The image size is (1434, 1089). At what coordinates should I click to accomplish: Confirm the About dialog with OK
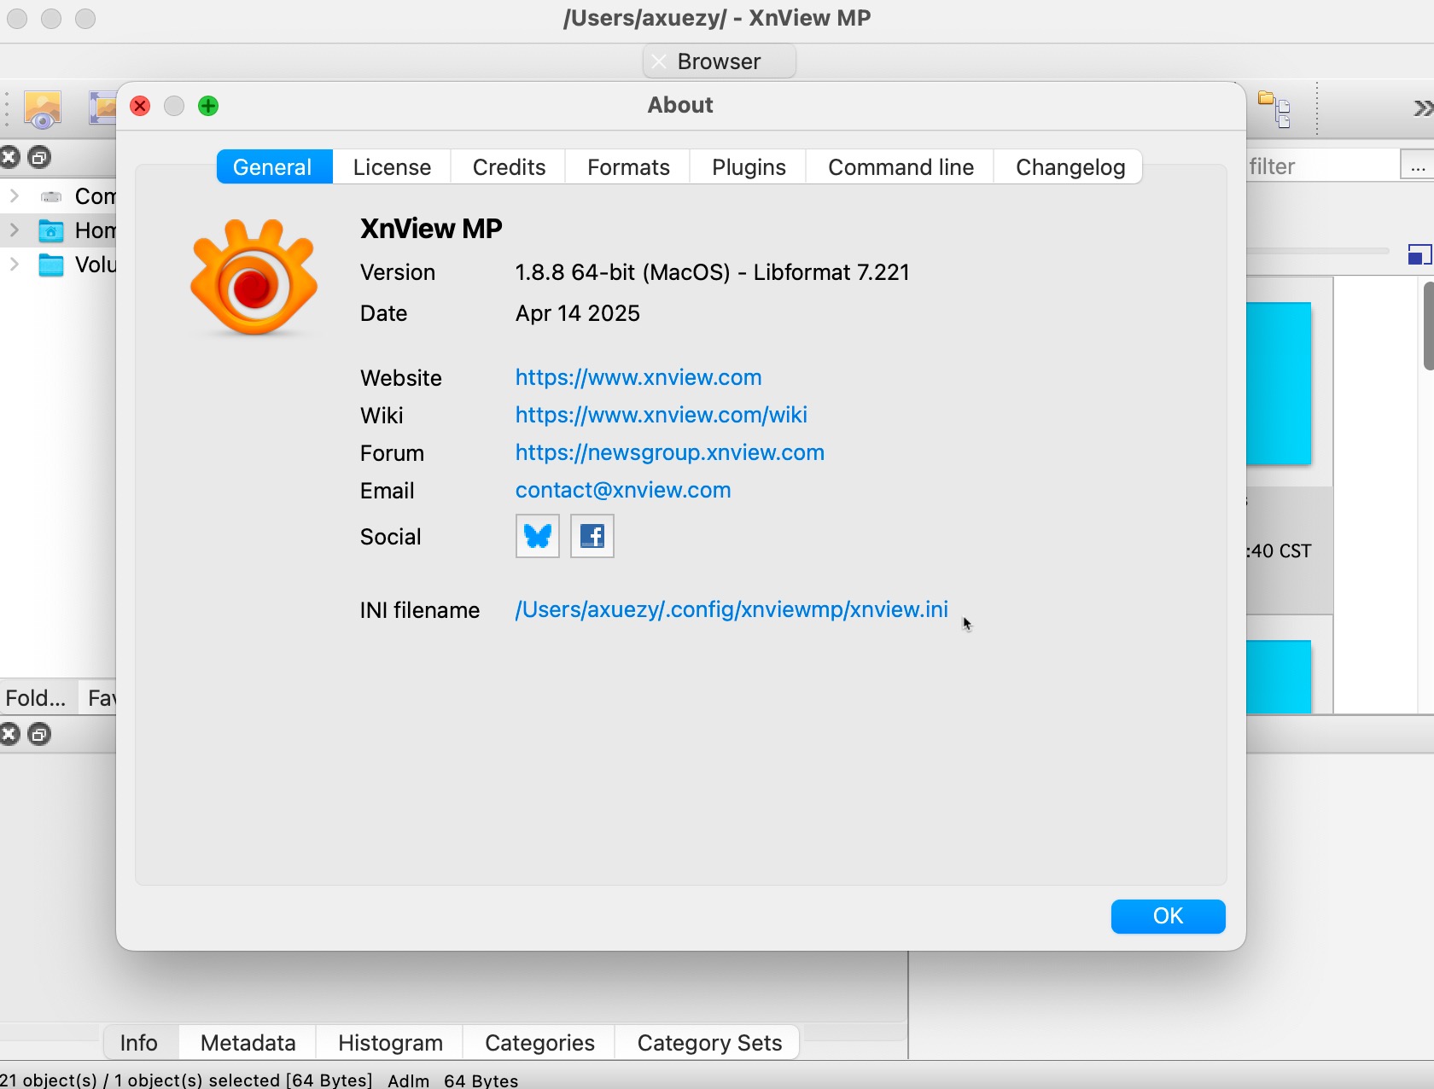pos(1168,916)
